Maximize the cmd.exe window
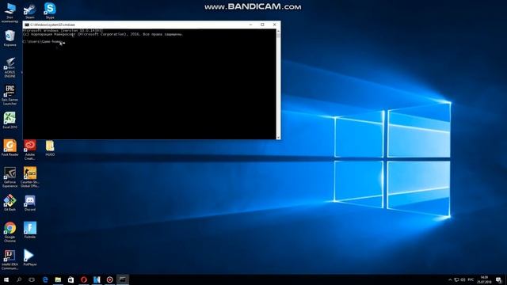This screenshot has height=285, width=507. pos(262,25)
